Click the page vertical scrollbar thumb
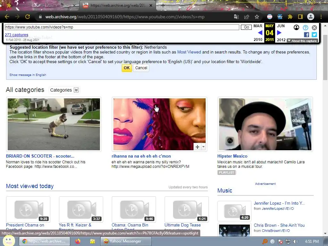Image resolution: width=328 pixels, height=246 pixels. (x=325, y=58)
